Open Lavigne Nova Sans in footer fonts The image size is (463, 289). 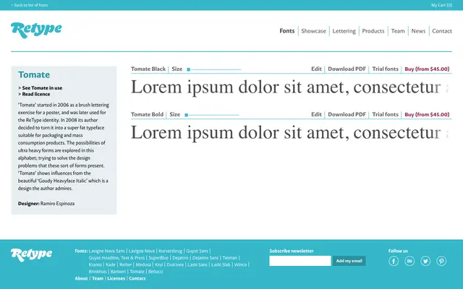click(x=106, y=251)
